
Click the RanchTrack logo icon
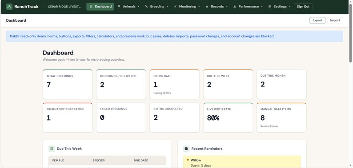point(9,7)
